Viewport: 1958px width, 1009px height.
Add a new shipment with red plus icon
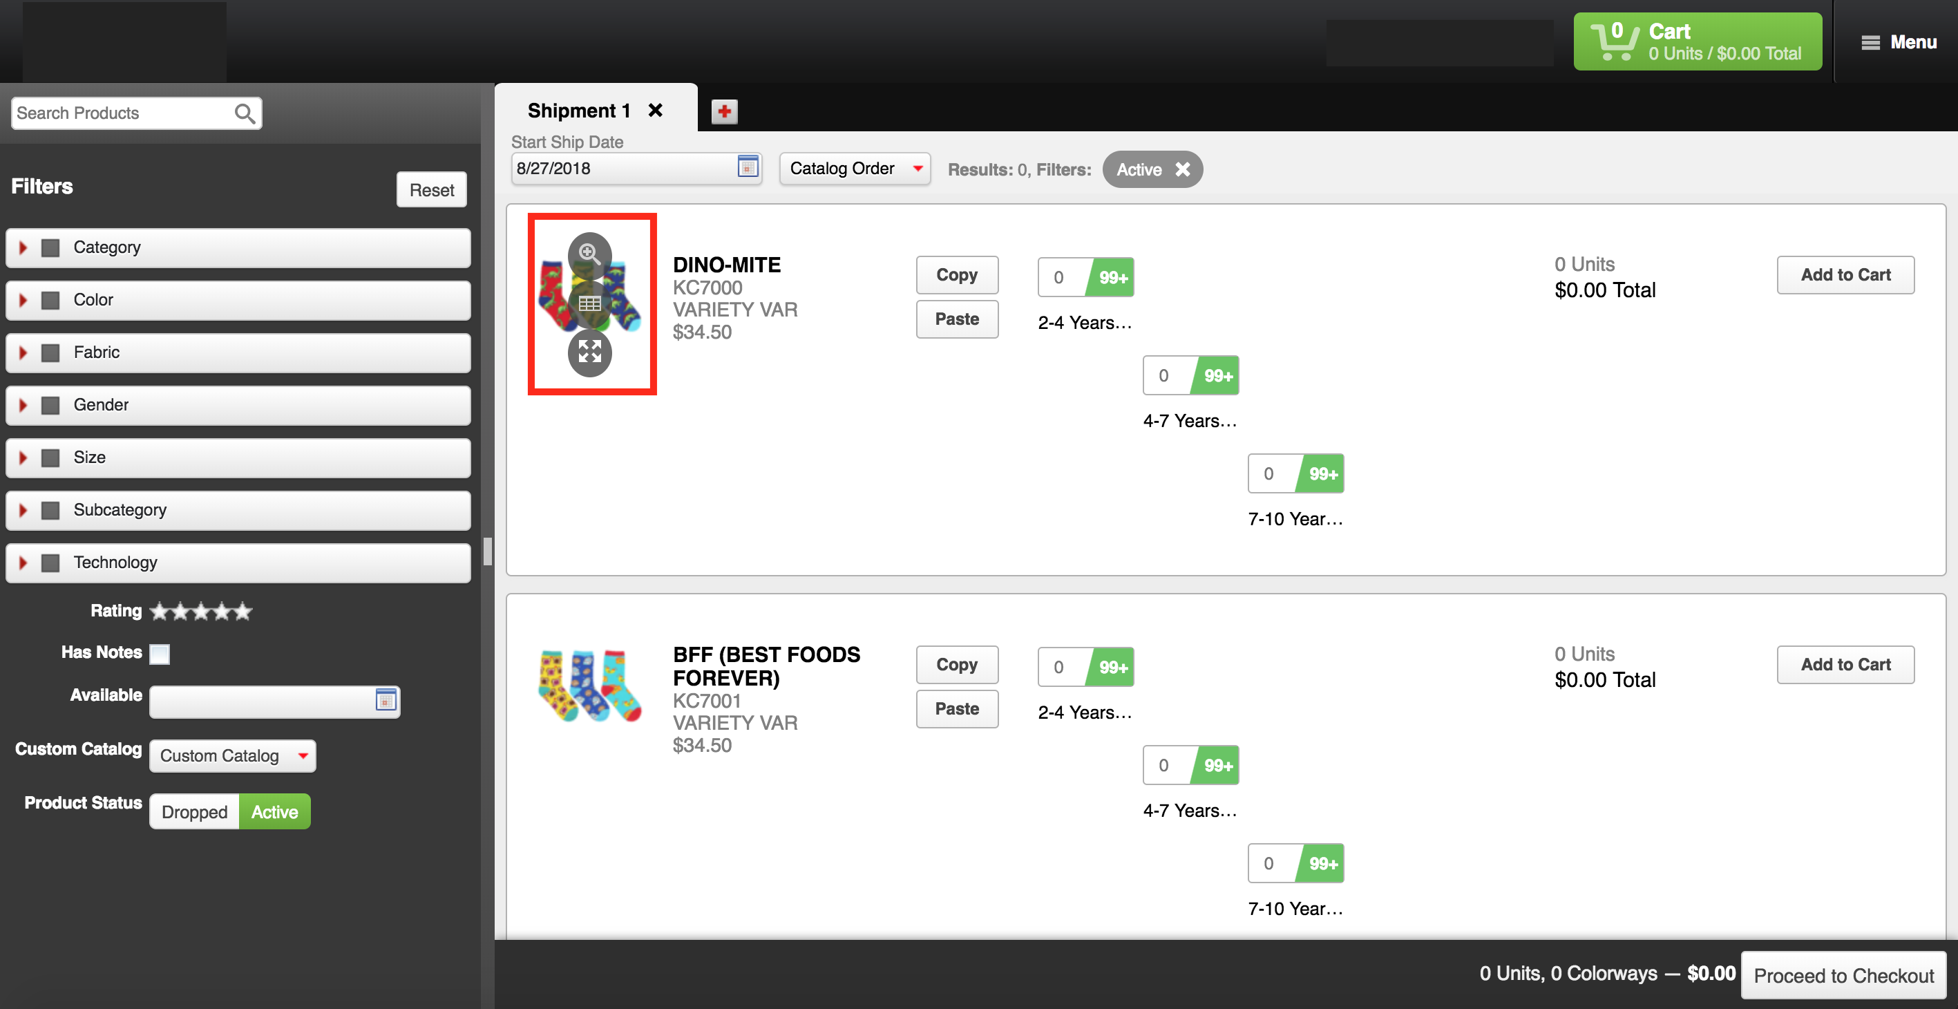tap(723, 112)
